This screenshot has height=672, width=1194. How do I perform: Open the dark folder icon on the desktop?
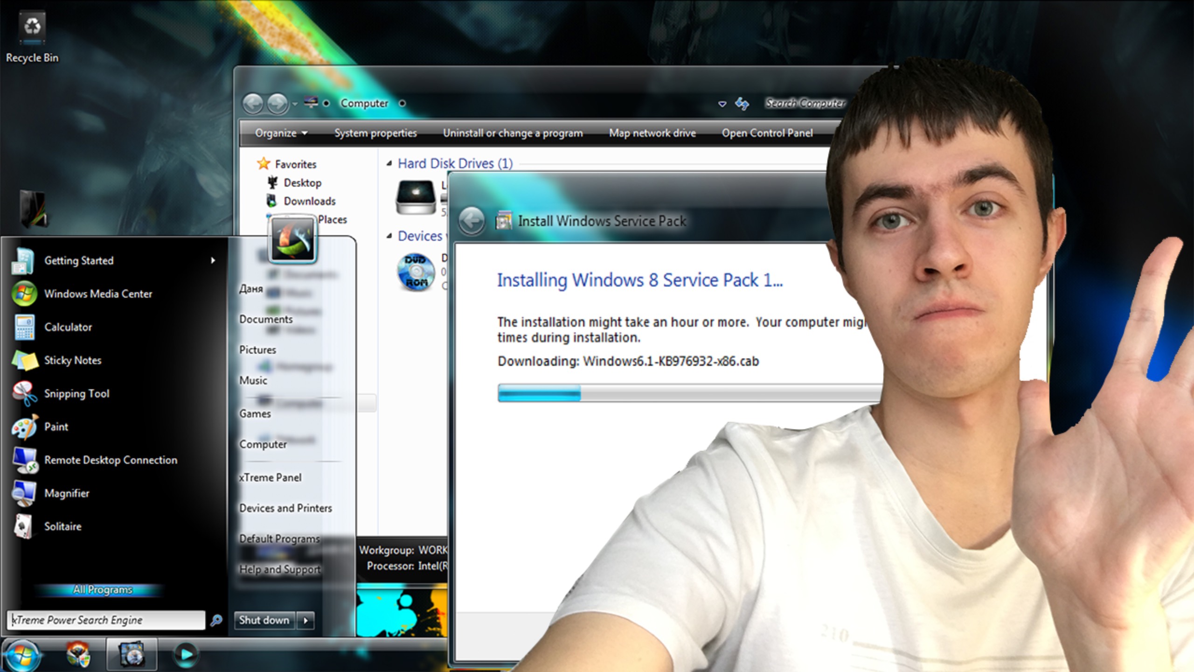click(x=34, y=209)
